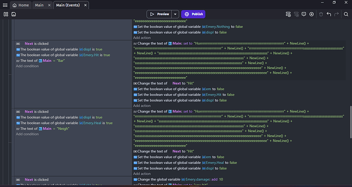Delete the selected event with the trash icon

[321, 14]
